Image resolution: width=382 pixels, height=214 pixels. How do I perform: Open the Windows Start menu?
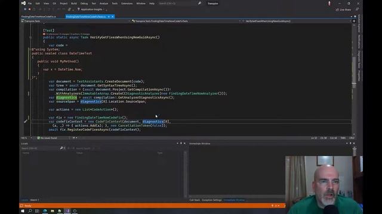click(23, 211)
